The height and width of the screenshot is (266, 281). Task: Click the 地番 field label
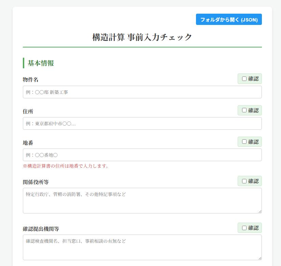[x=28, y=143]
